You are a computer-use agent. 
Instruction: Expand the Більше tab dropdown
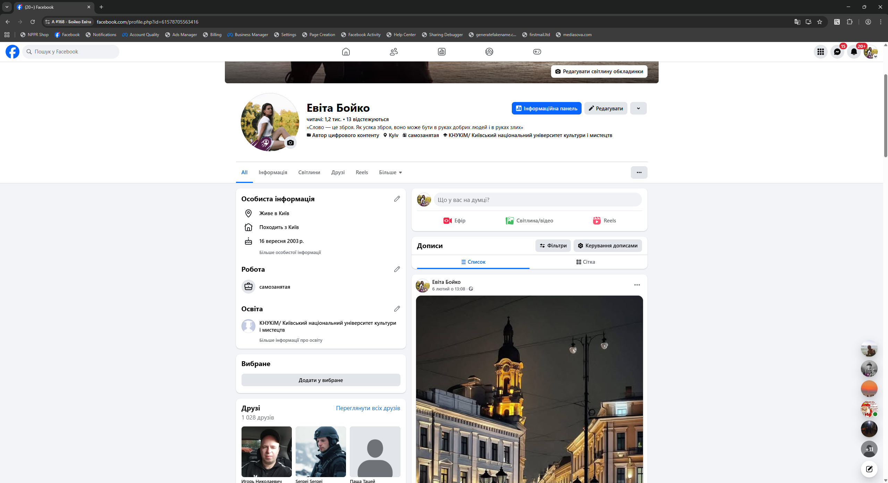pos(390,172)
